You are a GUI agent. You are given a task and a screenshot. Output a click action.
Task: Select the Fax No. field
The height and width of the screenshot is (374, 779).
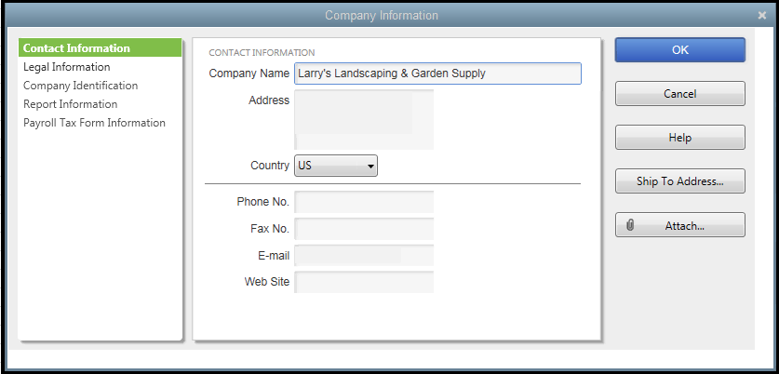[x=364, y=229]
